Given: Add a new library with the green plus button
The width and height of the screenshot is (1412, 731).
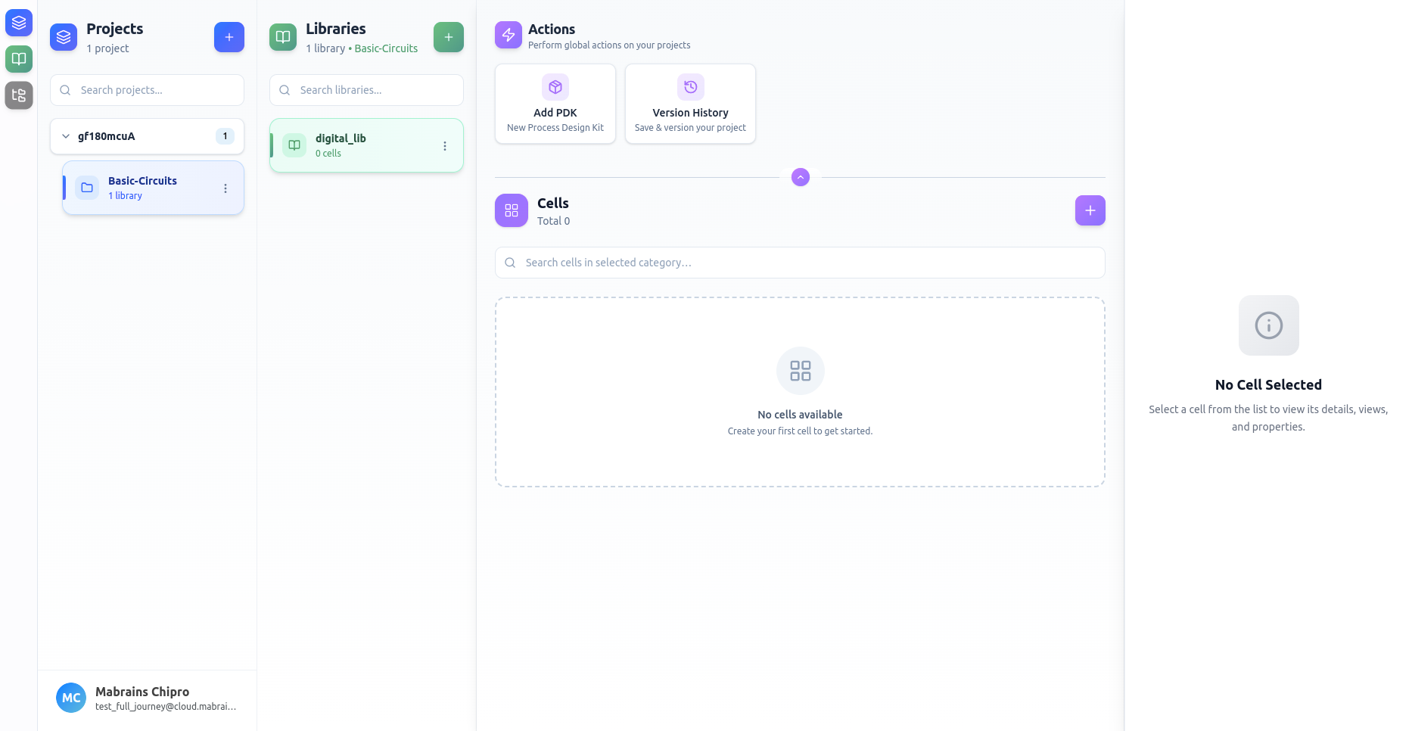Looking at the screenshot, I should (448, 36).
